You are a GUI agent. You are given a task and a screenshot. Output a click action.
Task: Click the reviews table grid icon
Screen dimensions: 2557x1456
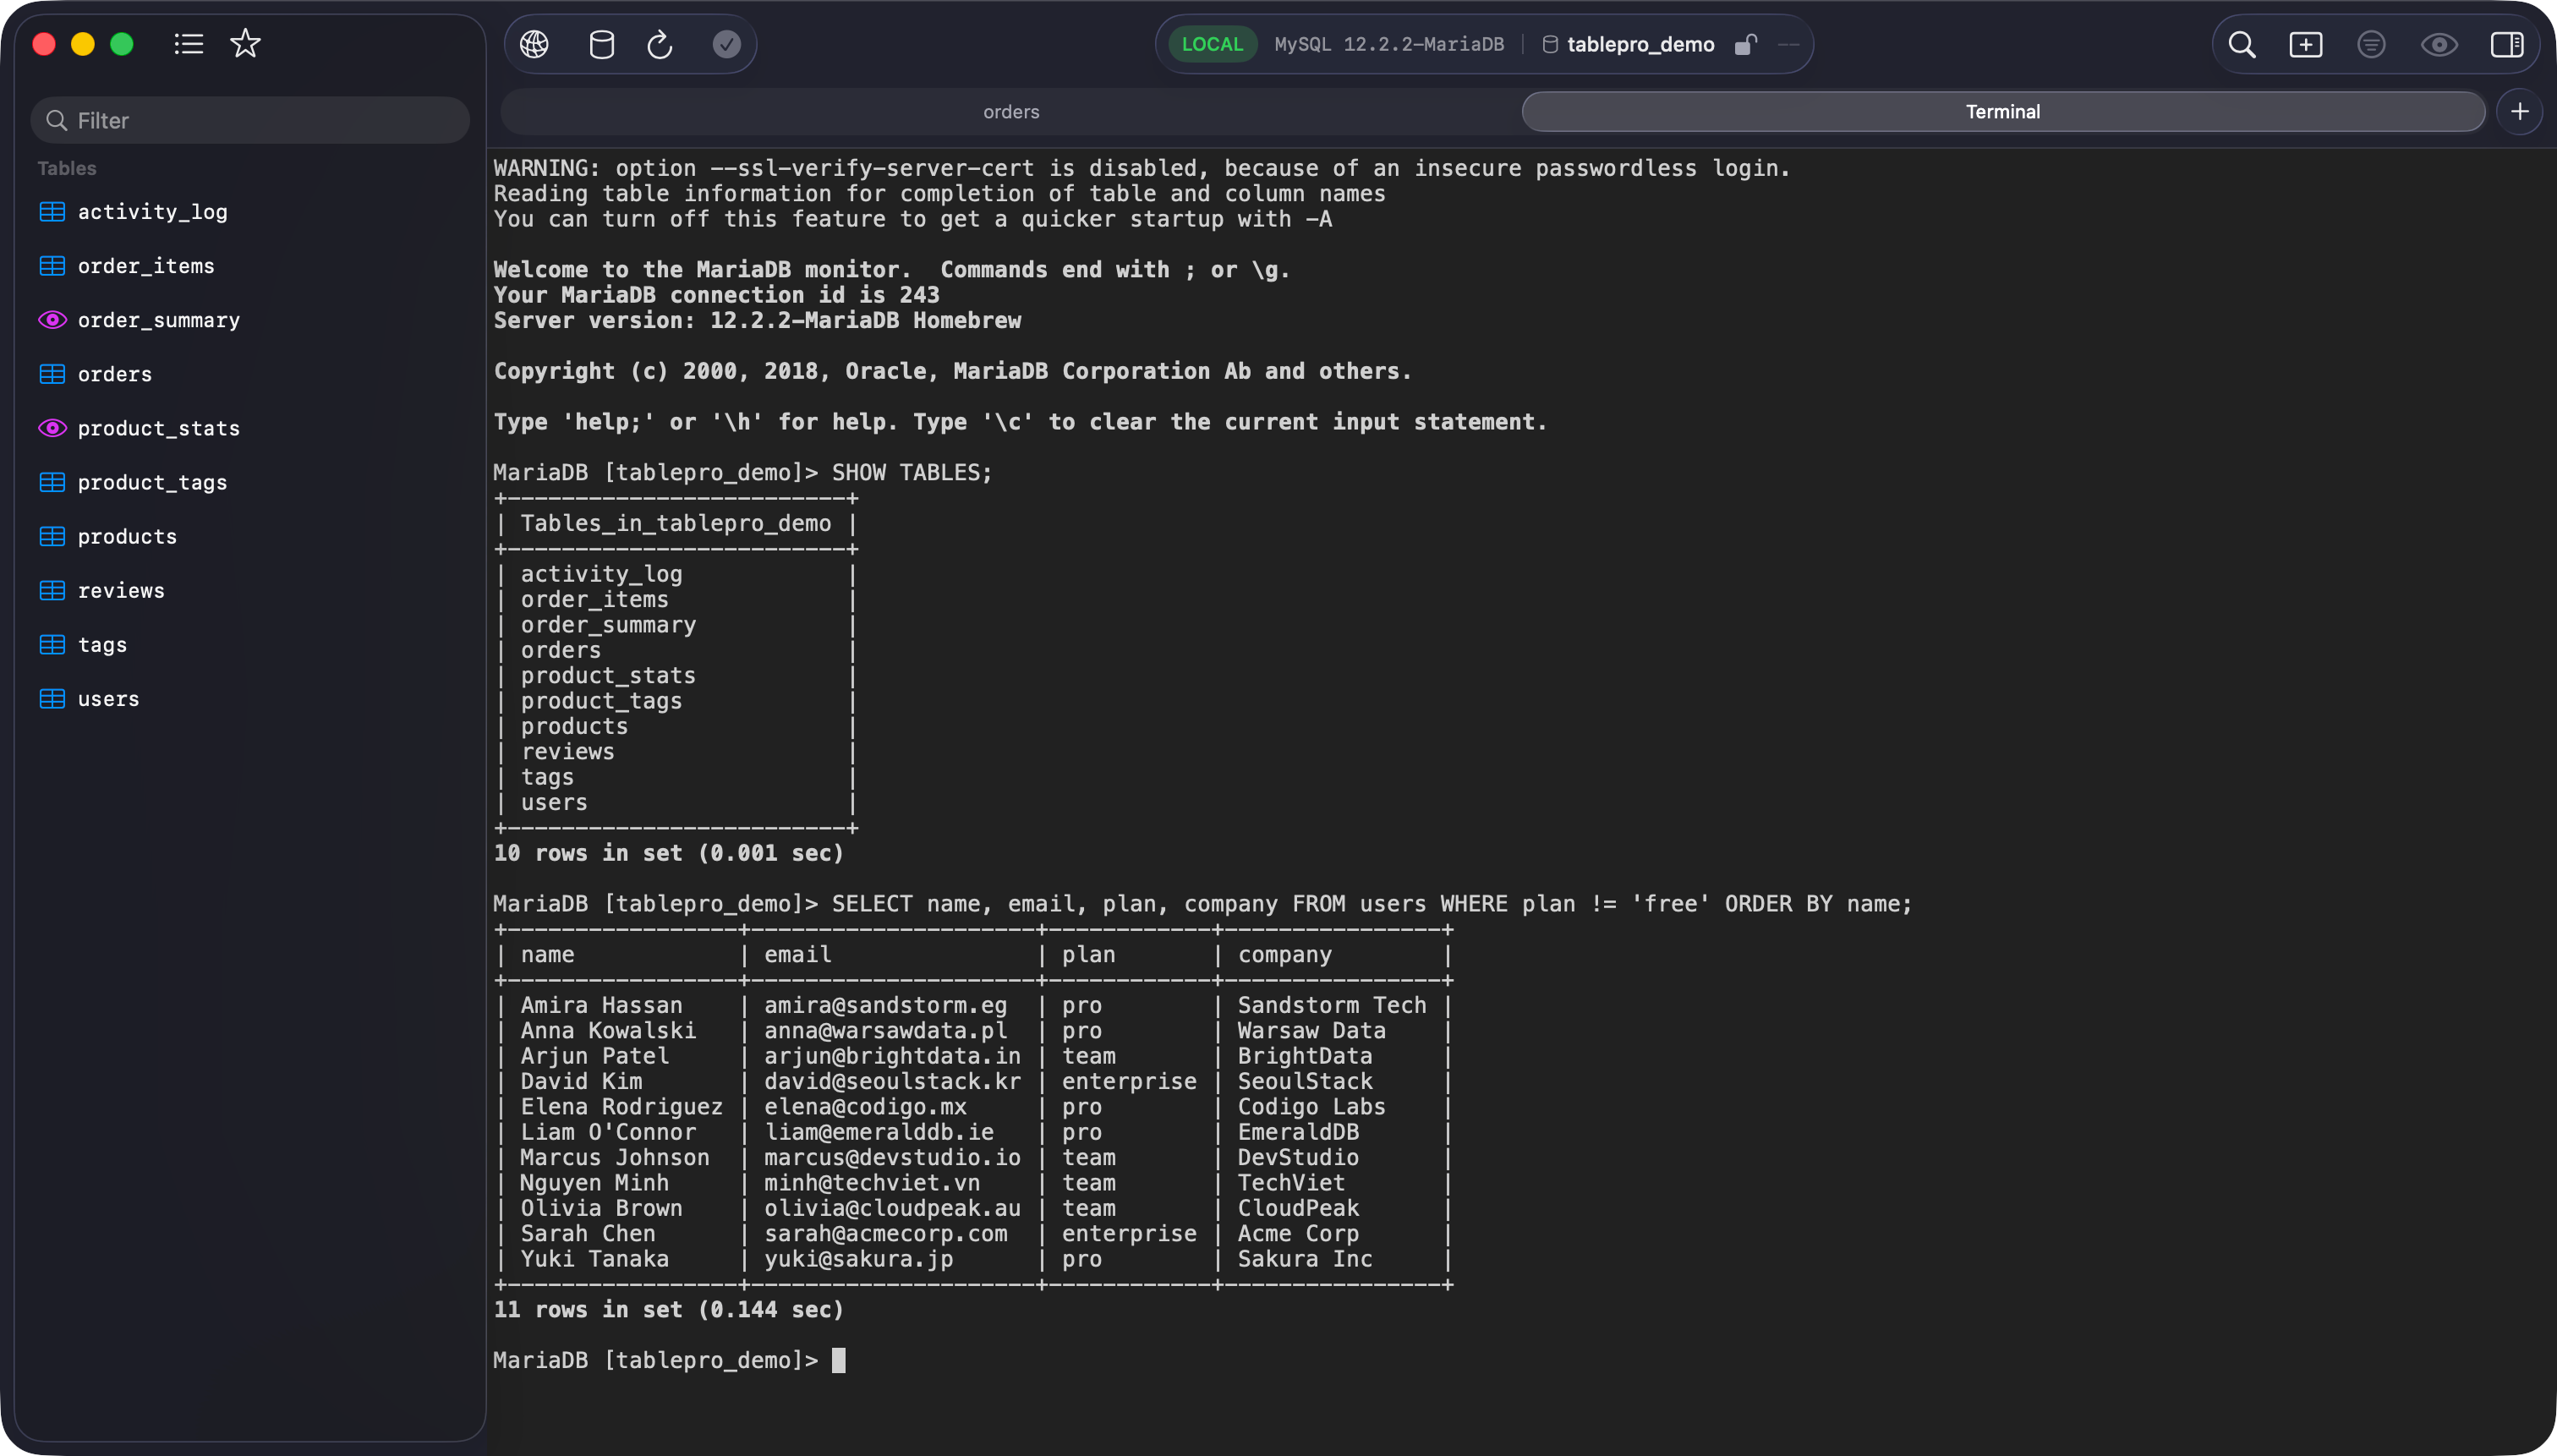click(52, 590)
